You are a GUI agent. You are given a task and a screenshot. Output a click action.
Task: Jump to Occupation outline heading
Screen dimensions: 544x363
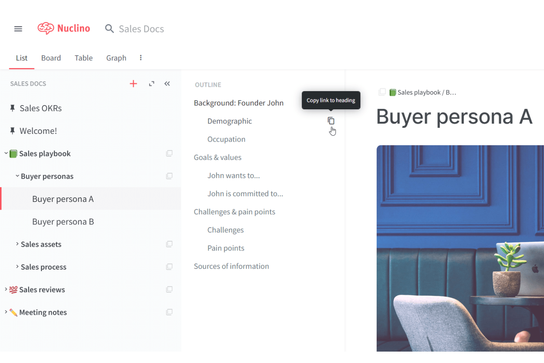click(226, 139)
